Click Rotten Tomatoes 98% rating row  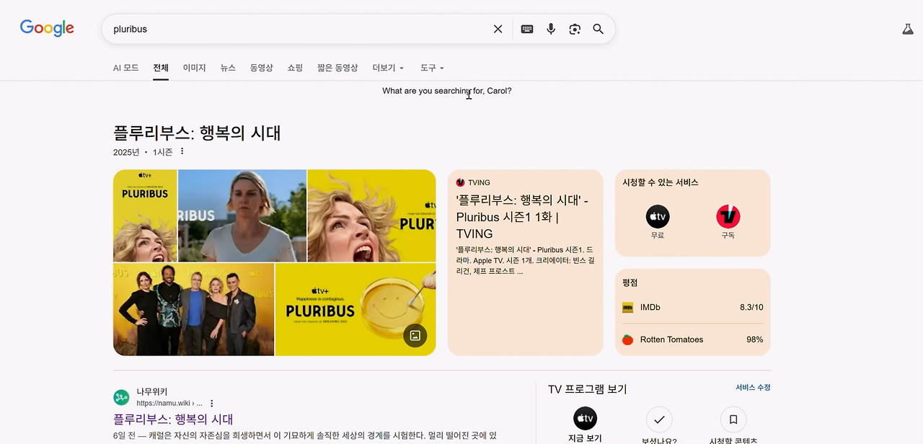tap(693, 339)
